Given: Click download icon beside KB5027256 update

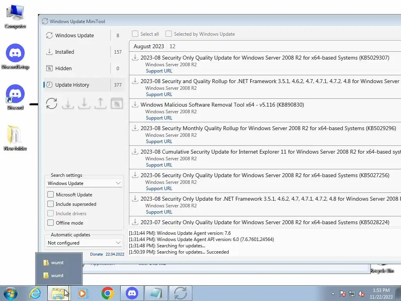Looking at the screenshot, I should [135, 175].
